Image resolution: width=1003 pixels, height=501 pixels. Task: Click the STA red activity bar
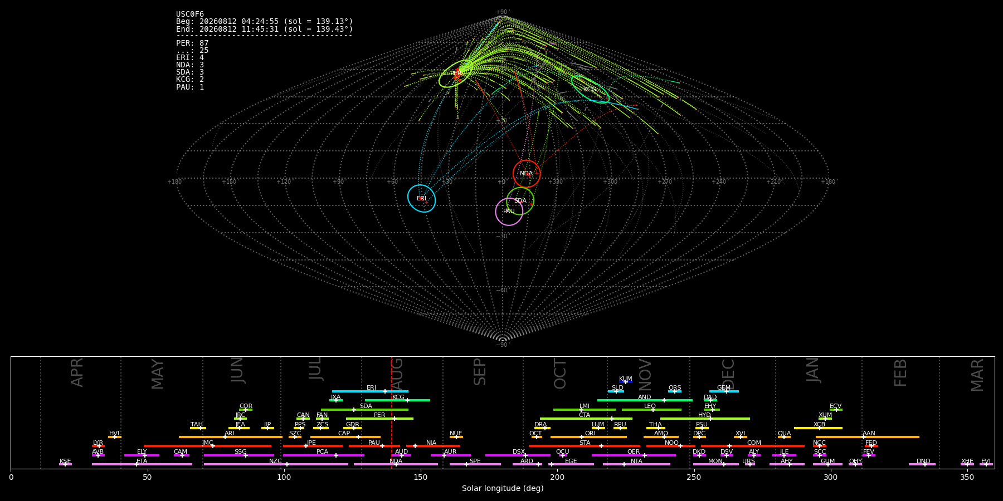[x=585, y=446]
